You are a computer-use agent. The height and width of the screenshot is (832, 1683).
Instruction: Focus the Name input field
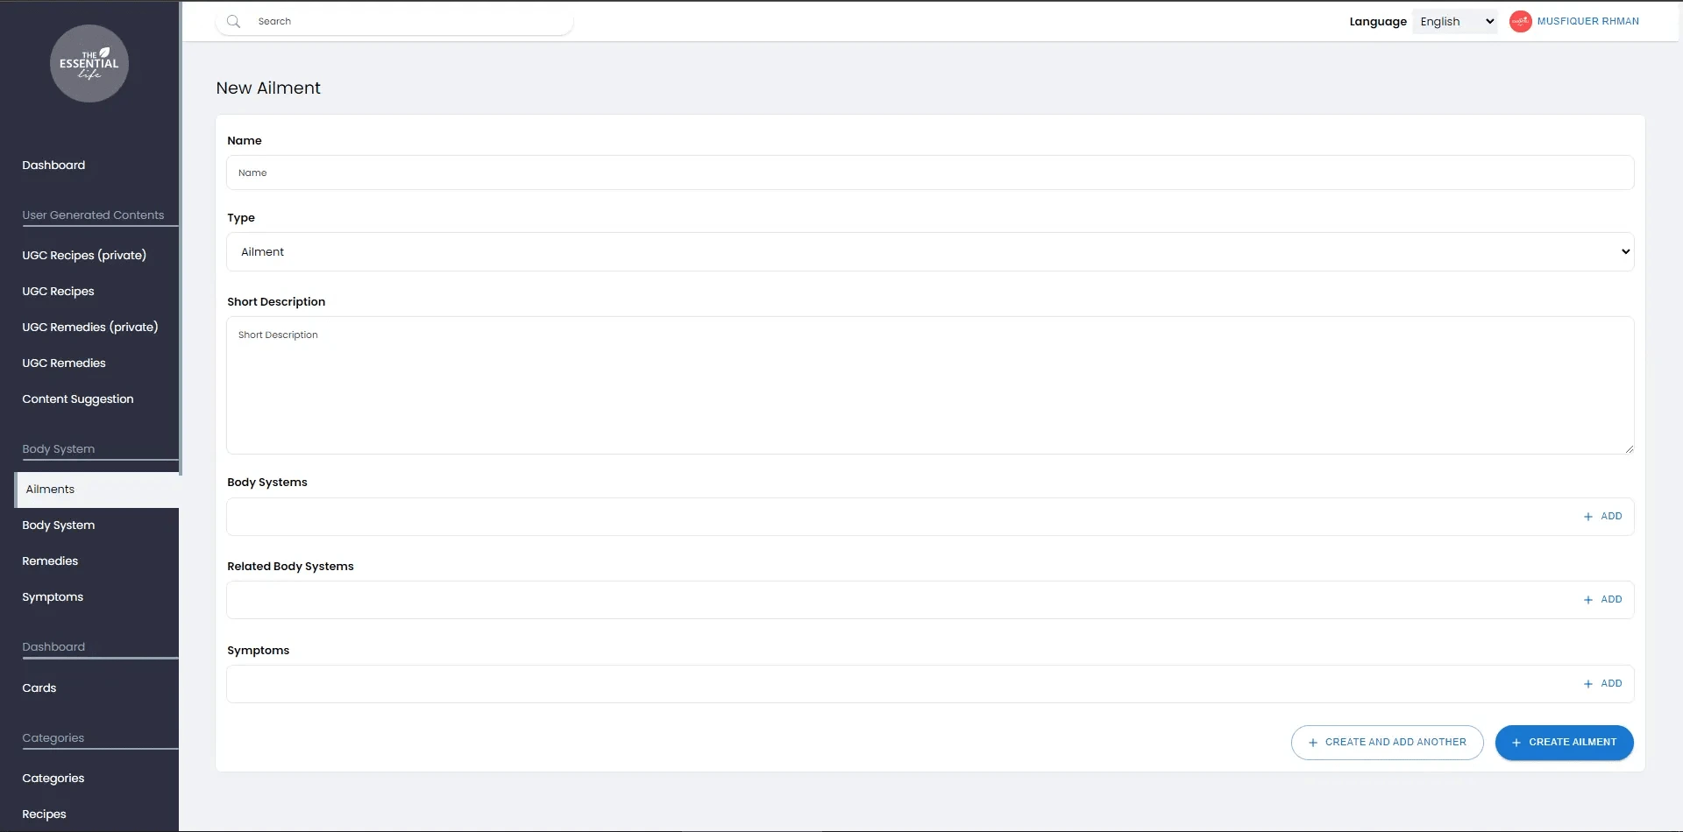929,173
